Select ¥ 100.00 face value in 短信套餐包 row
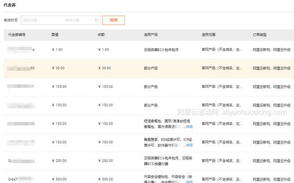This screenshot has width=294, height=183. coord(59,124)
